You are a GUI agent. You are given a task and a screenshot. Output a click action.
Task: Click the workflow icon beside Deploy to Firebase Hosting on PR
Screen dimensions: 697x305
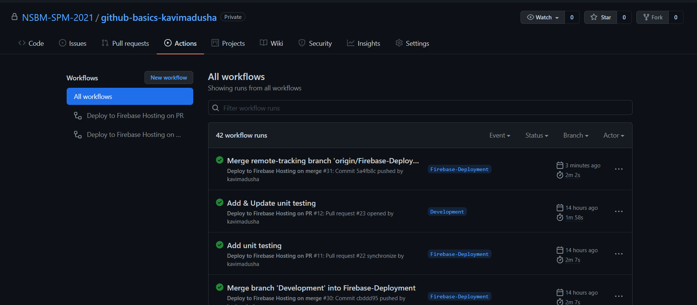(x=78, y=116)
